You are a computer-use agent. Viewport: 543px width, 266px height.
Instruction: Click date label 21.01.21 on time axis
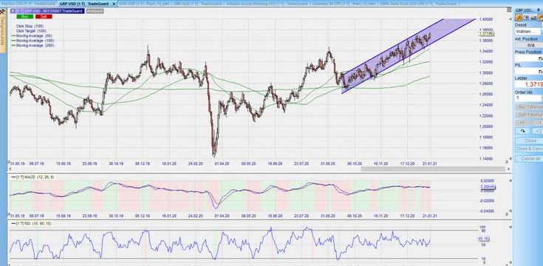(430, 163)
